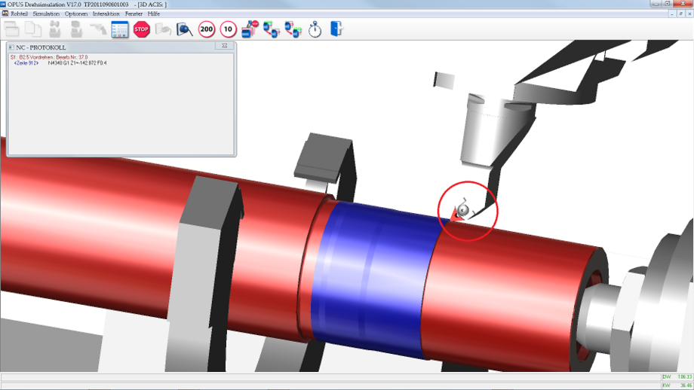Viewport: 694px width, 390px height.
Task: Click the Zeile 912 line link in protocol
Action: point(26,63)
